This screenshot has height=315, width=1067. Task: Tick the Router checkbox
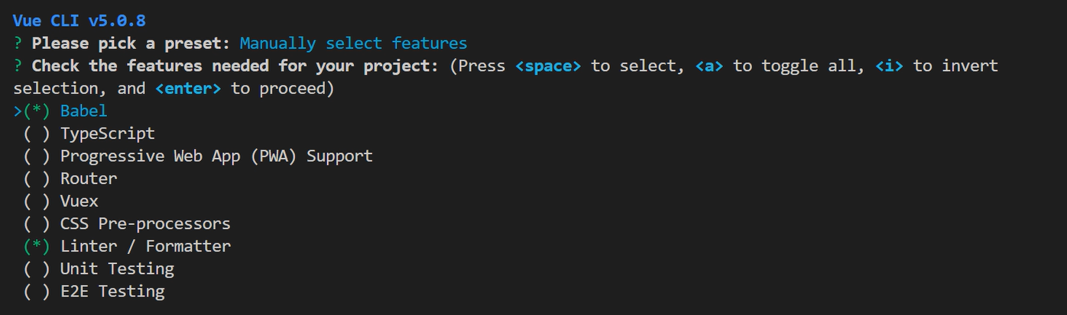coord(37,179)
